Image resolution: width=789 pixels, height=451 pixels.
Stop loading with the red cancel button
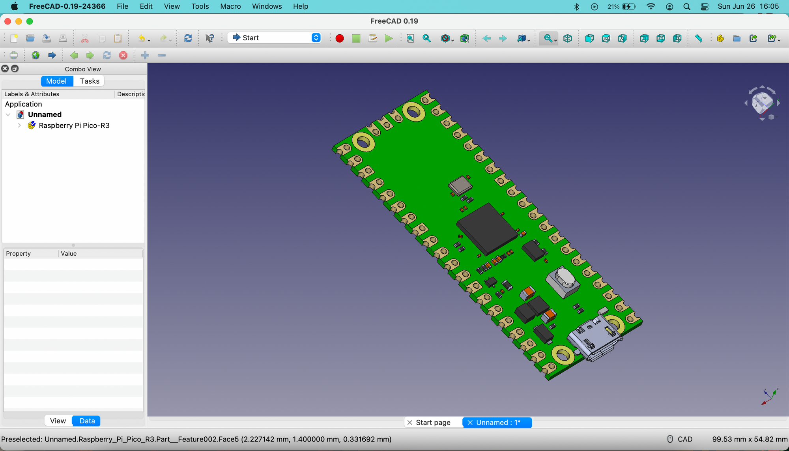[123, 55]
